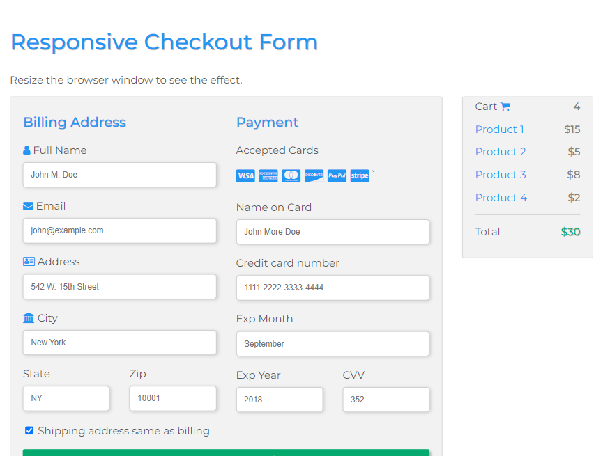Screen dimensions: 603x456
Task: Focus the Name on Card field
Action: [333, 232]
